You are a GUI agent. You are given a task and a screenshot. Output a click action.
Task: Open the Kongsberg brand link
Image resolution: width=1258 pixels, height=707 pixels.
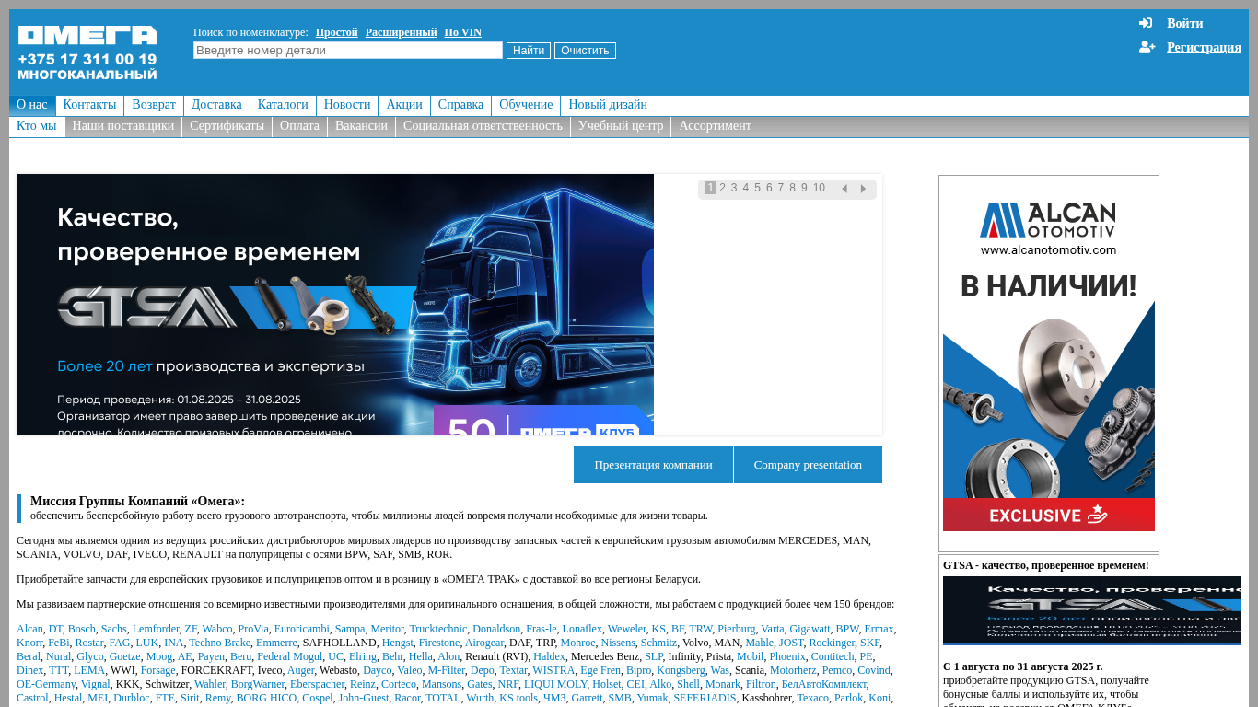pyautogui.click(x=681, y=670)
